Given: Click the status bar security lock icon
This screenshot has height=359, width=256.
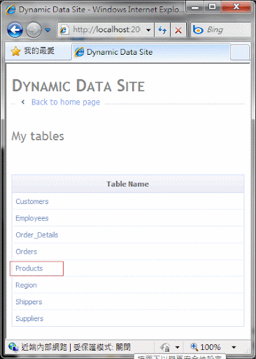Looking at the screenshot, I should pos(165,347).
